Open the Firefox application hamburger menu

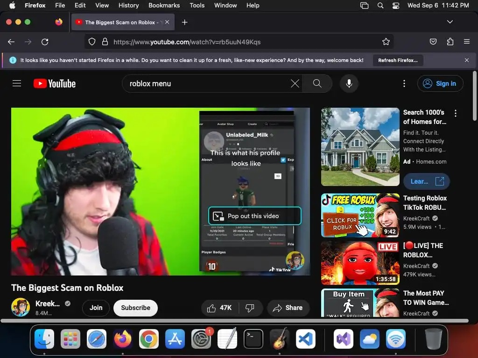coord(466,41)
